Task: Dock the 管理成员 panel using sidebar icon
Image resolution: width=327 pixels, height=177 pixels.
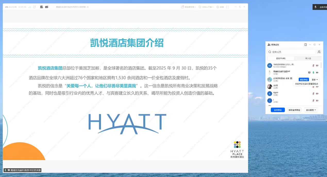Action: (x=306, y=45)
